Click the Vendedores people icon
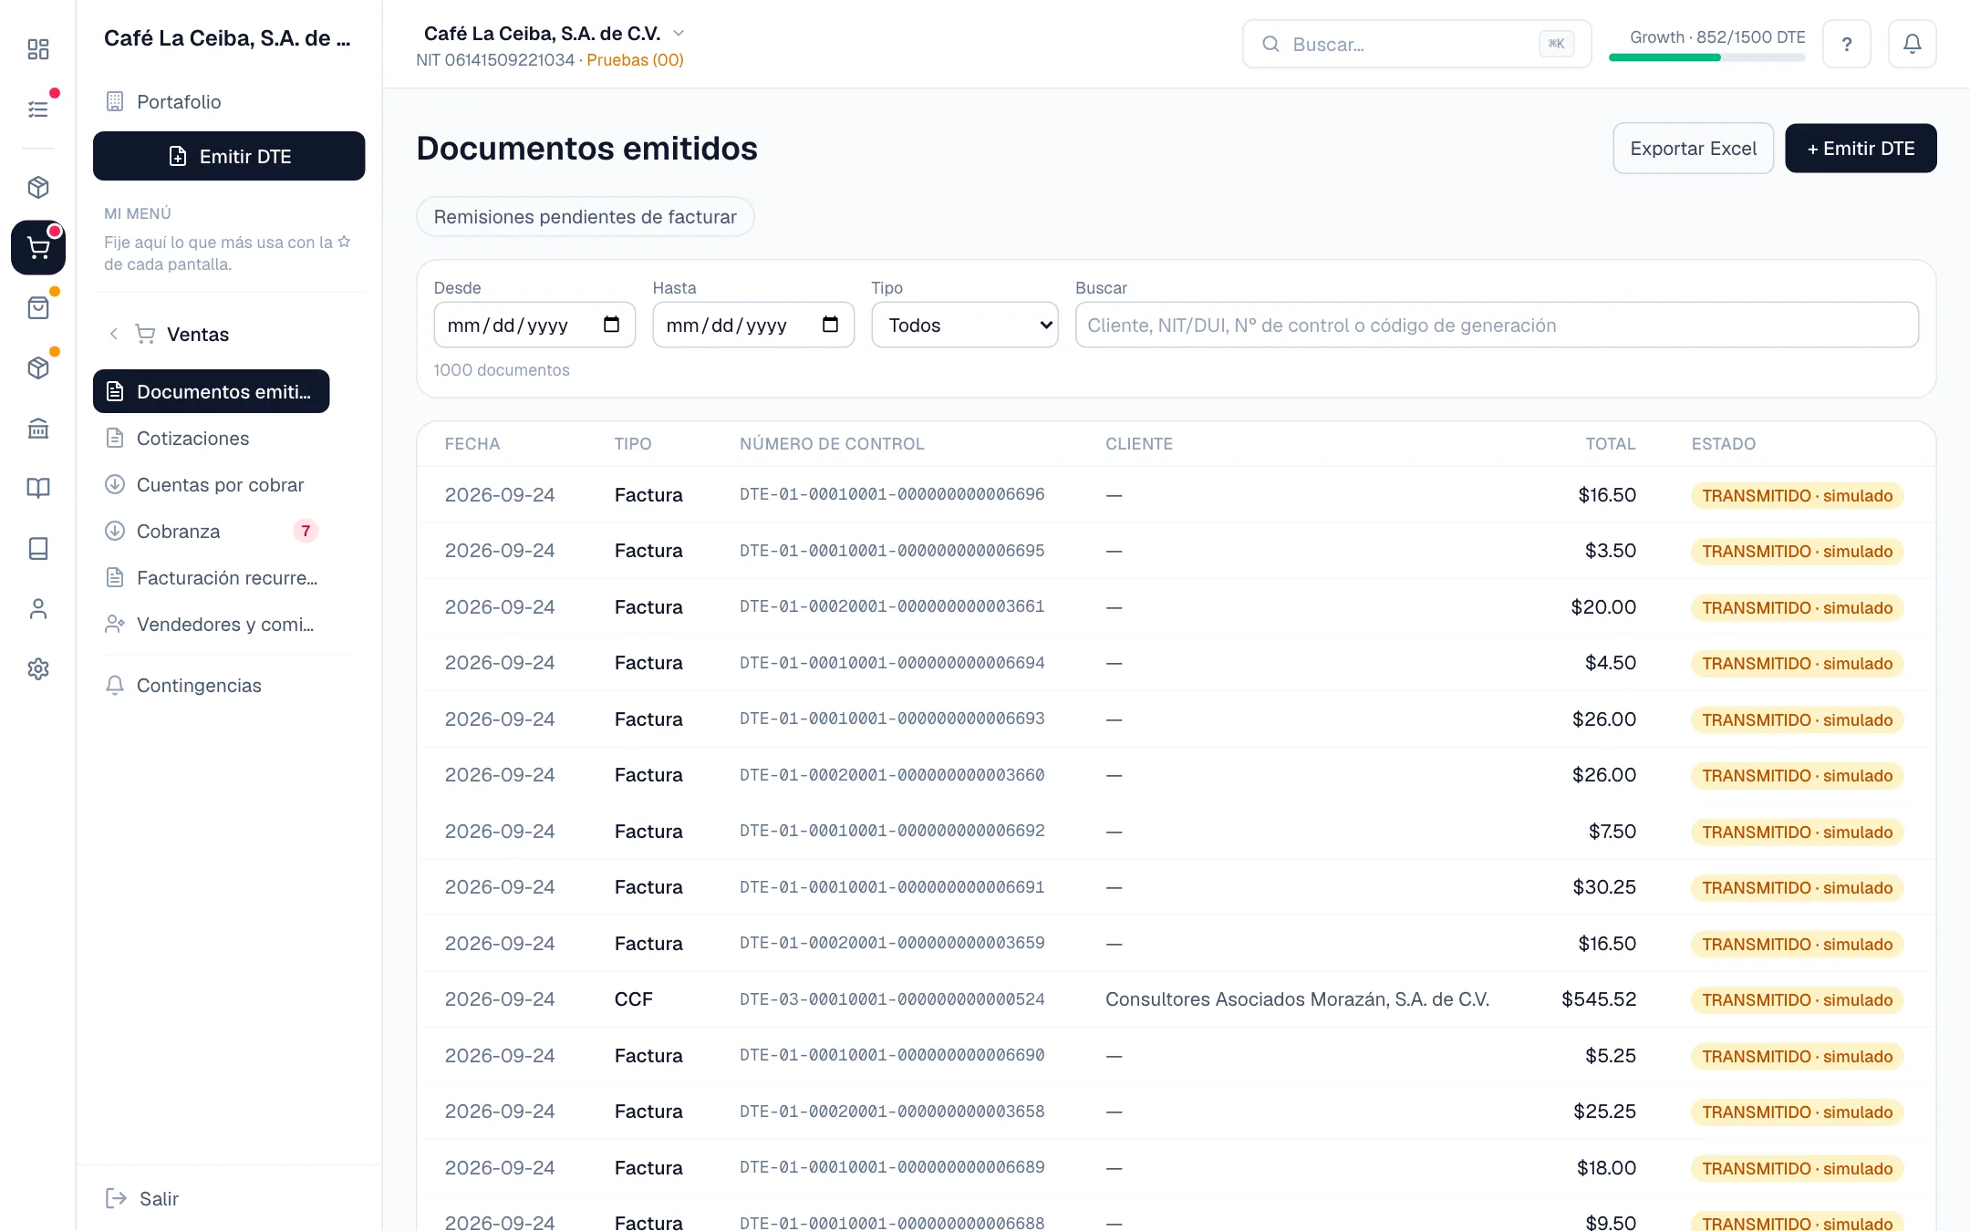This screenshot has height=1231, width=1970. (x=115, y=624)
